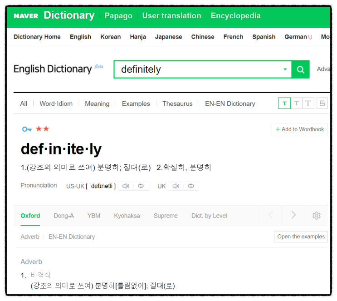This screenshot has height=301, width=337.
Task: Open the Chinese dictionary menu item
Action: [x=203, y=37]
